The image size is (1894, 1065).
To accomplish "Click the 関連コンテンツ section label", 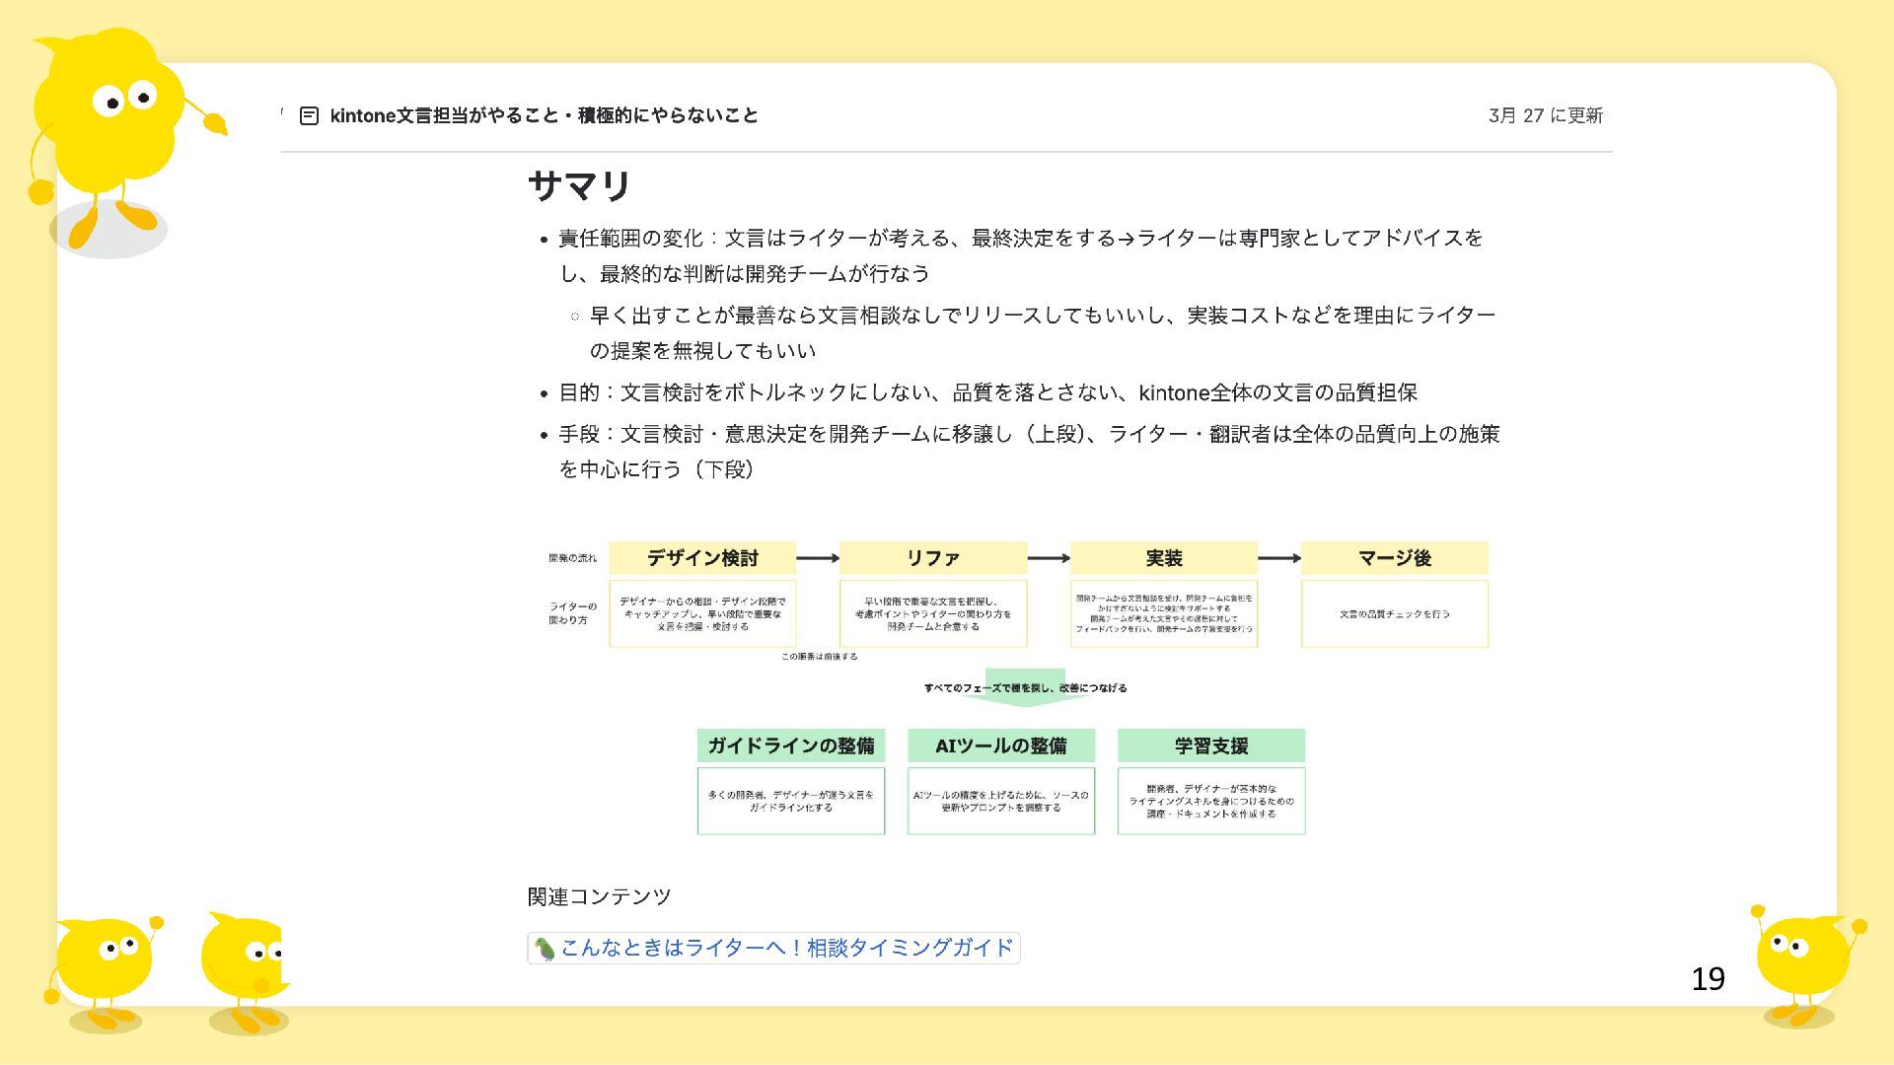I will (x=599, y=896).
